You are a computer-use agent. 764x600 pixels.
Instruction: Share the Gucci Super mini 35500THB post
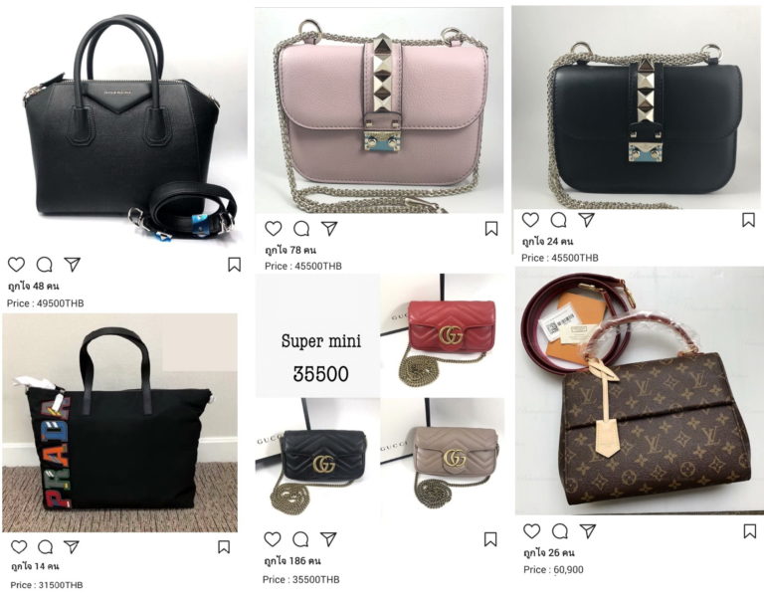(x=328, y=539)
